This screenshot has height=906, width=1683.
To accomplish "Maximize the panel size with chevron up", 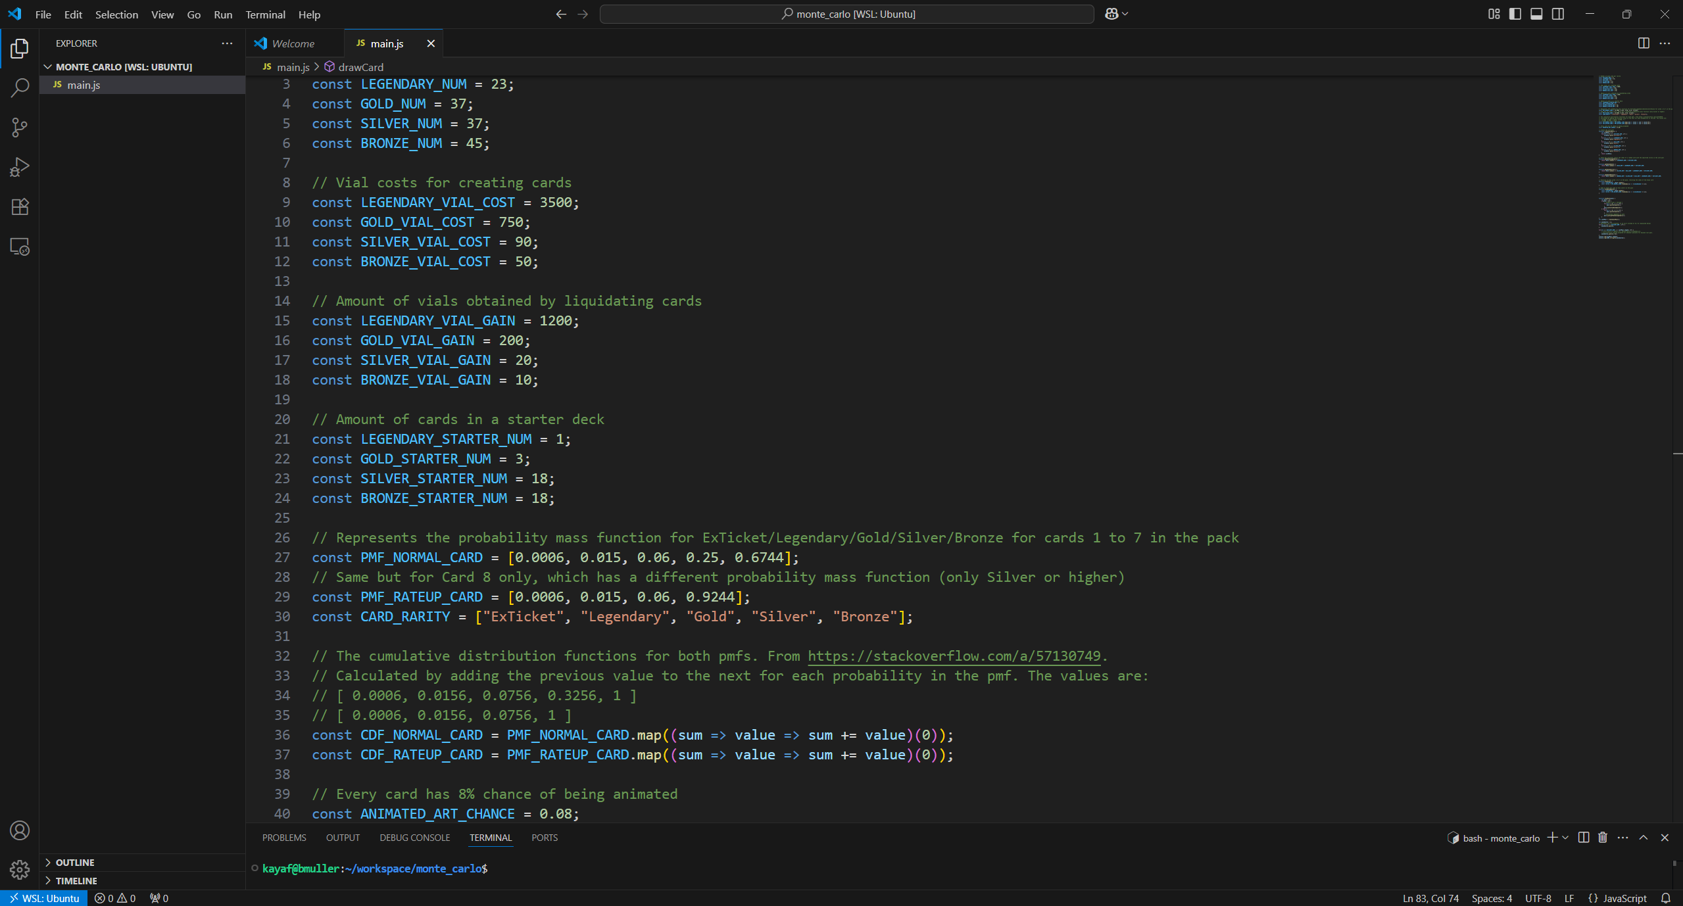I will pos(1644,838).
